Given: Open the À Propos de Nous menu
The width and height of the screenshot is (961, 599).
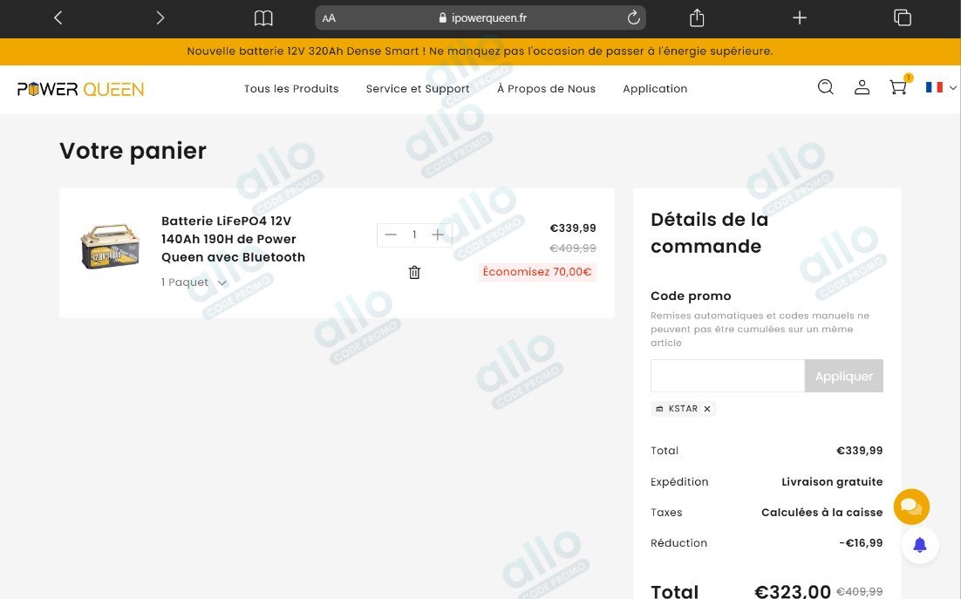Looking at the screenshot, I should coord(546,89).
